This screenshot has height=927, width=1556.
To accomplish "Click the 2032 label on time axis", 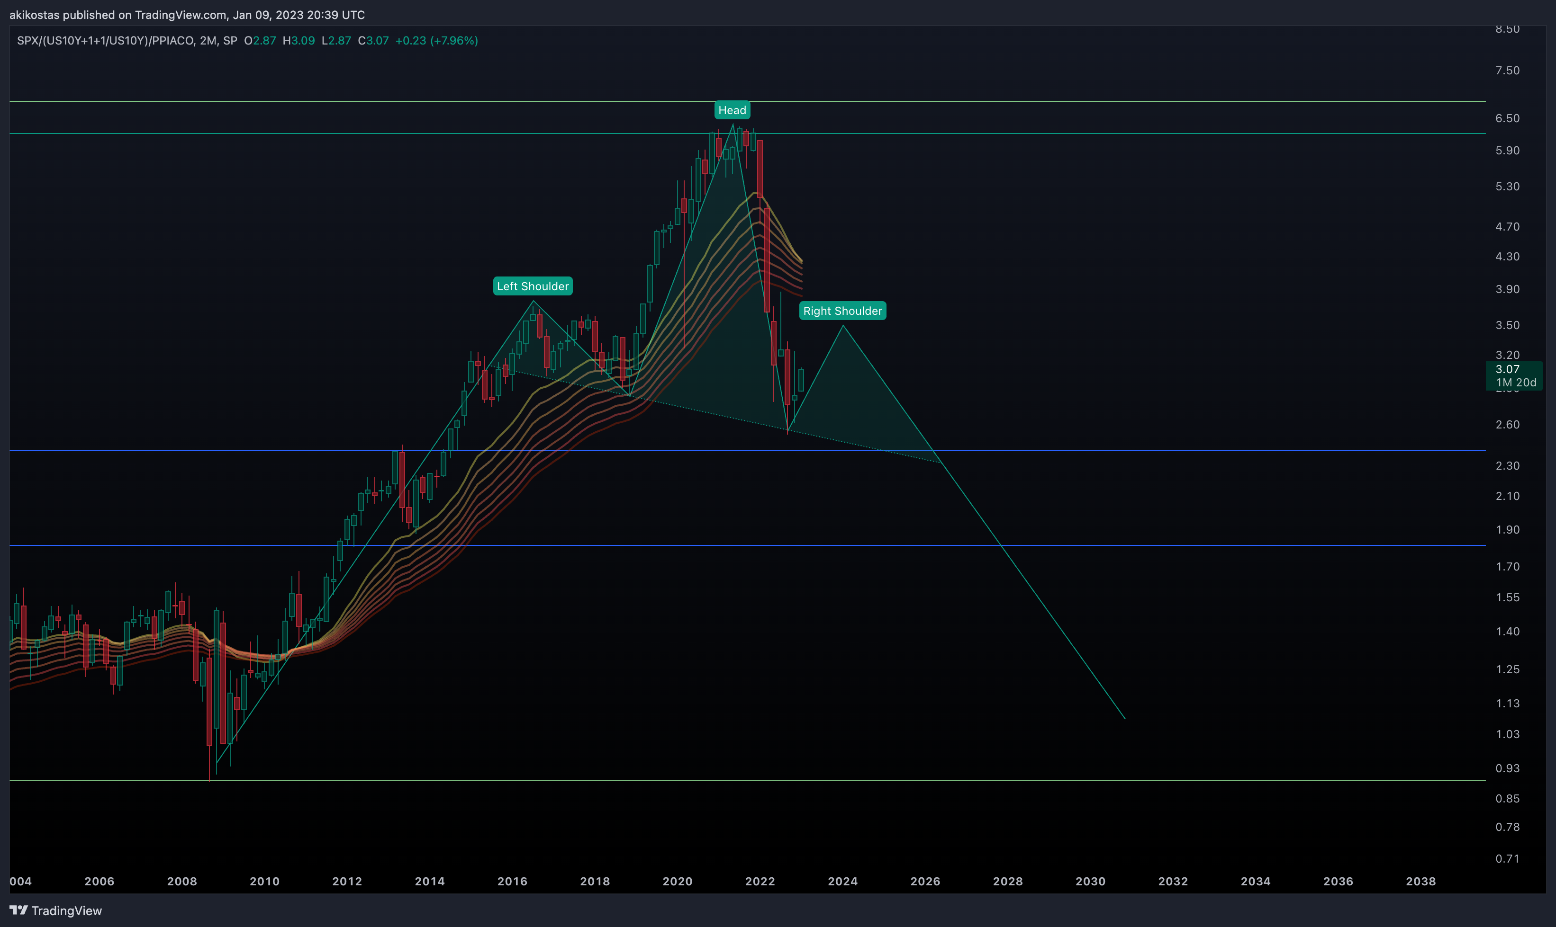I will click(x=1173, y=881).
